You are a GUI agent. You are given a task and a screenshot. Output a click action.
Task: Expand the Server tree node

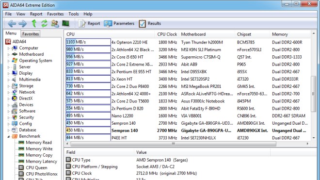coord(8,67)
